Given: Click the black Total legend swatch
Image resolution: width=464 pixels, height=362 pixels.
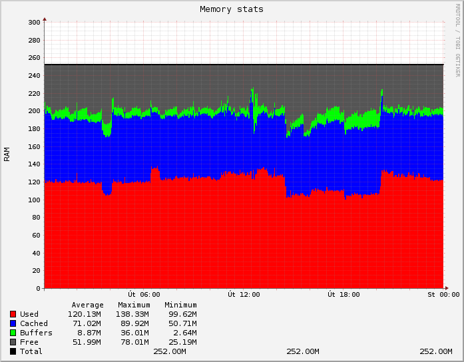Looking at the screenshot, I should [13, 351].
